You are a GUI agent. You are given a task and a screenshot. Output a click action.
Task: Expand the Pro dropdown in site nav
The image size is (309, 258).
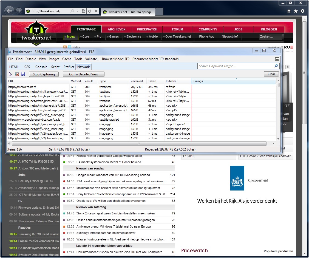pos(98,37)
